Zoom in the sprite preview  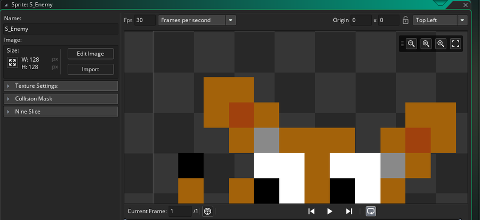pos(441,44)
